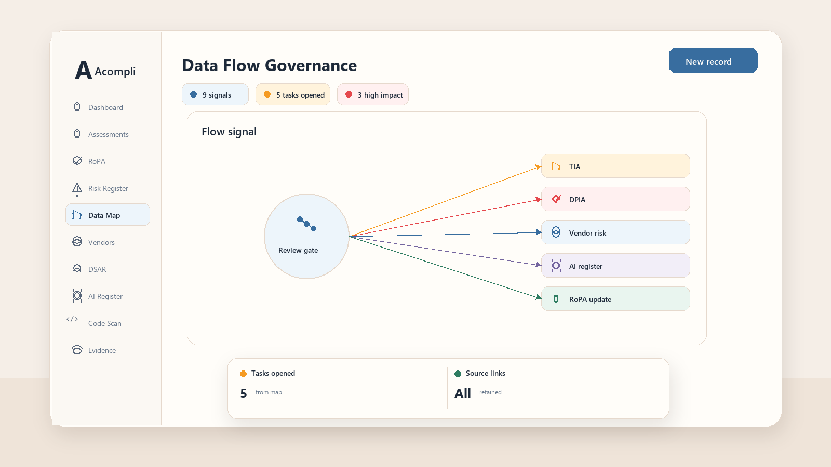831x467 pixels.
Task: Click the orange dot beside Tasks opened heading
Action: pos(243,374)
